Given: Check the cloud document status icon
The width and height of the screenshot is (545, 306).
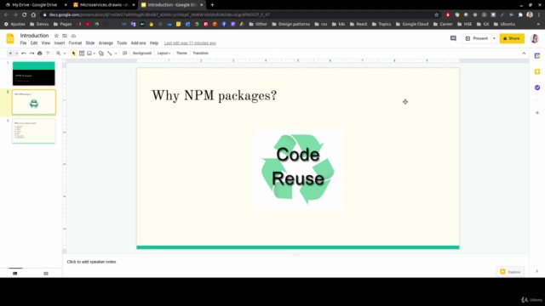Looking at the screenshot, I should (x=73, y=36).
